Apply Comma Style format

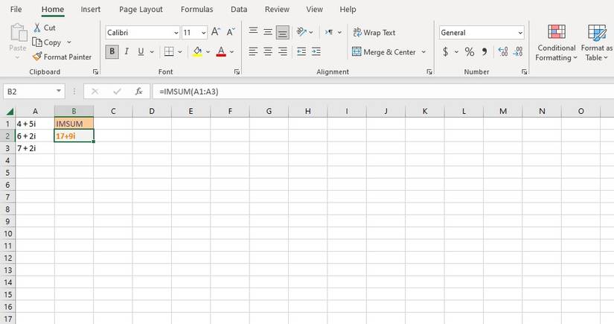point(485,51)
